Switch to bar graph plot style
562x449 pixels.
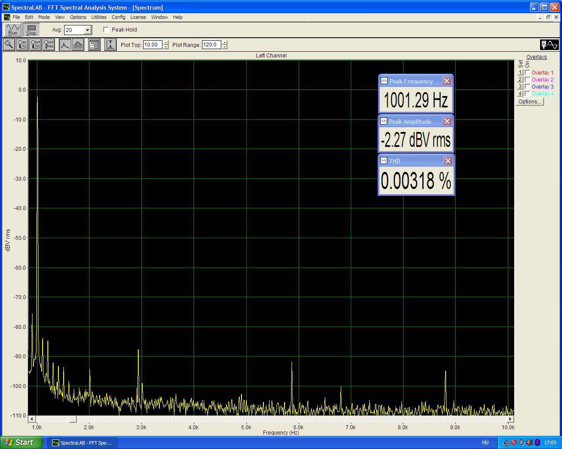78,45
